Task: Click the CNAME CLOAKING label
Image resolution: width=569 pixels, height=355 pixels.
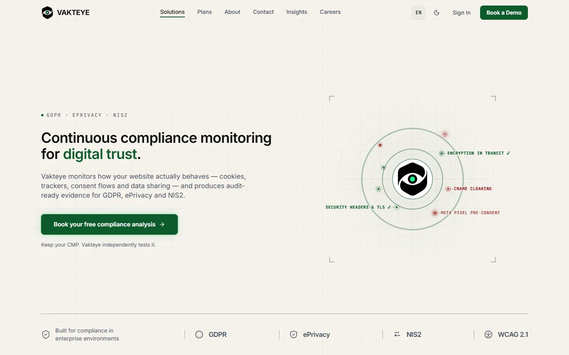Action: (x=473, y=189)
